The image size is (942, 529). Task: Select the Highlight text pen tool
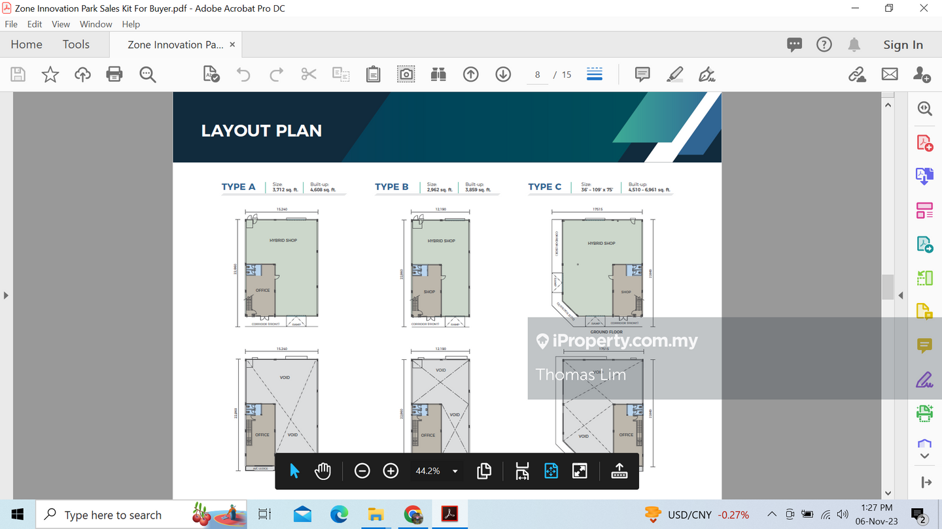point(674,74)
